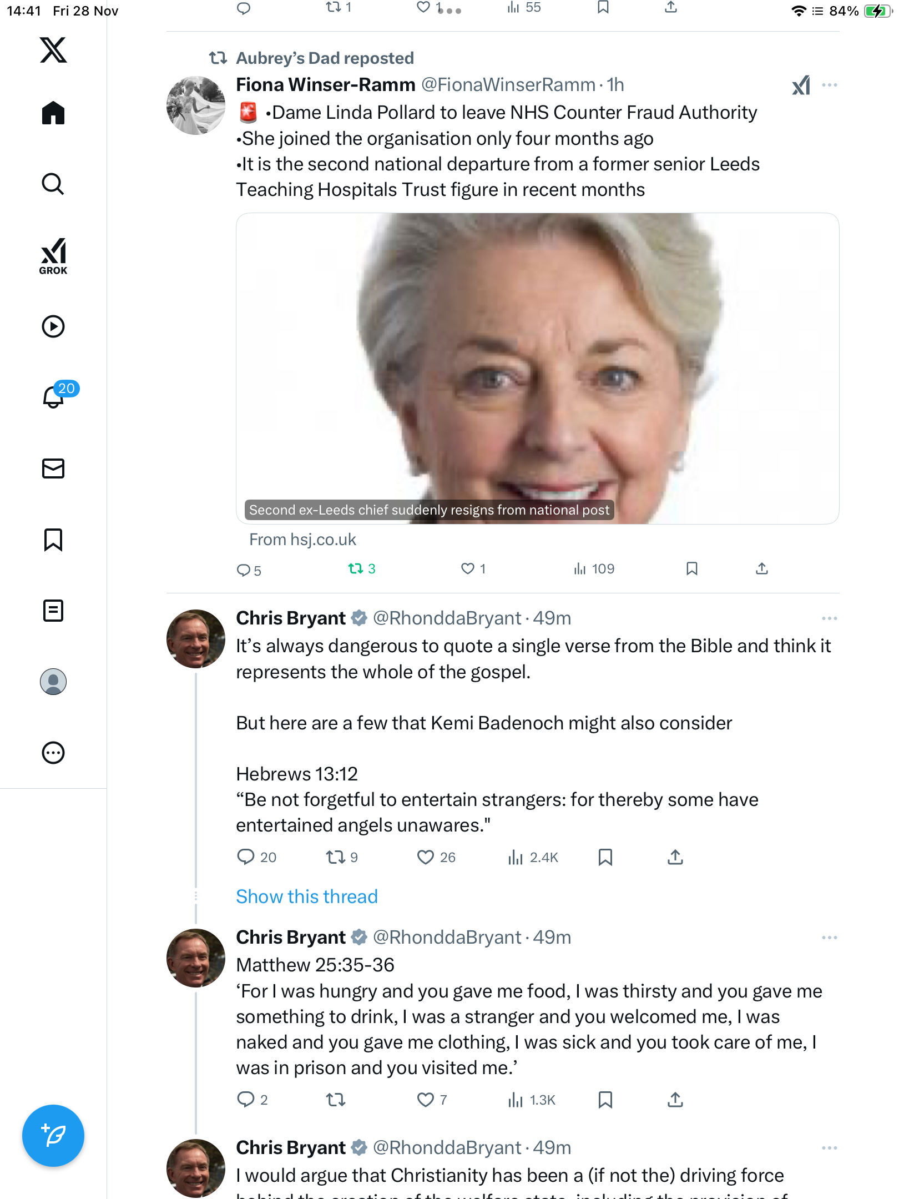The height and width of the screenshot is (1199, 899).
Task: Like Fiona Winser-Ramm's post
Action: [x=468, y=568]
